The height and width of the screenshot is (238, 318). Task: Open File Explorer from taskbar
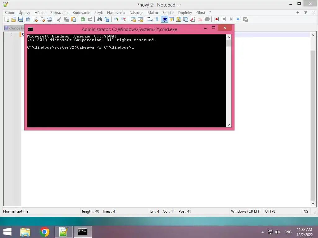pyautogui.click(x=25, y=232)
